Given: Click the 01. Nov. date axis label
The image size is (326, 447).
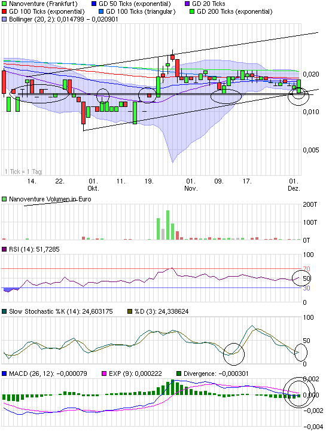Looking at the screenshot, I should pos(191,185).
